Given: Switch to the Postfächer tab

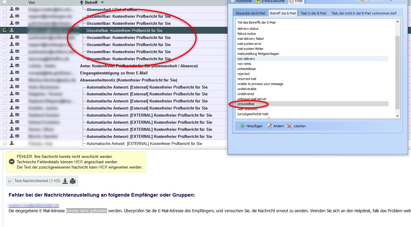Looking at the screenshot, I should click(241, 1).
